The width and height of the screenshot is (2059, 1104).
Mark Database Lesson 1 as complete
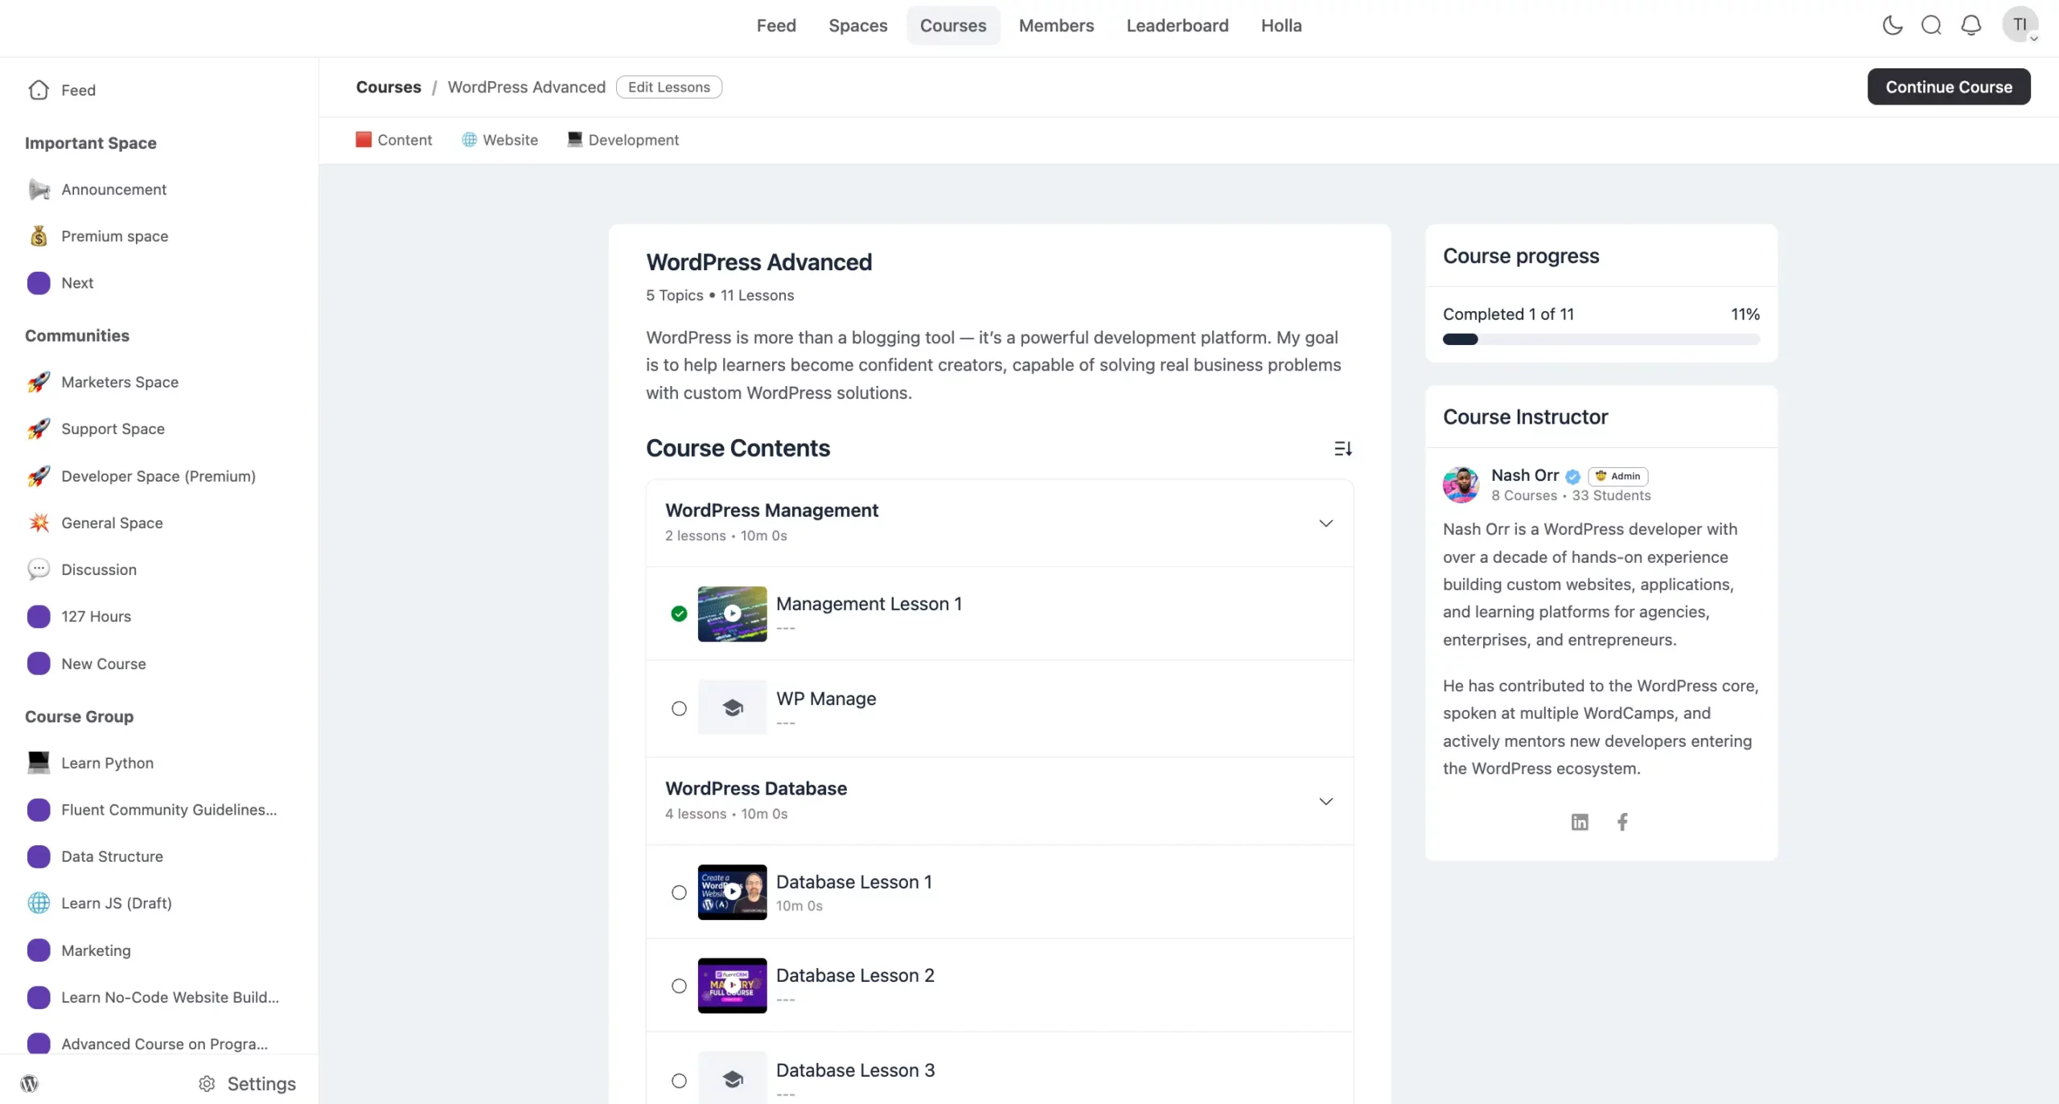click(x=679, y=893)
